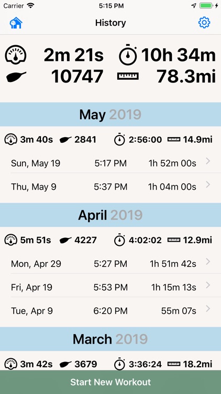Screen dimensions: 221x394
Task: Tap the April paddle icon beside 4227
Action: tap(65, 241)
